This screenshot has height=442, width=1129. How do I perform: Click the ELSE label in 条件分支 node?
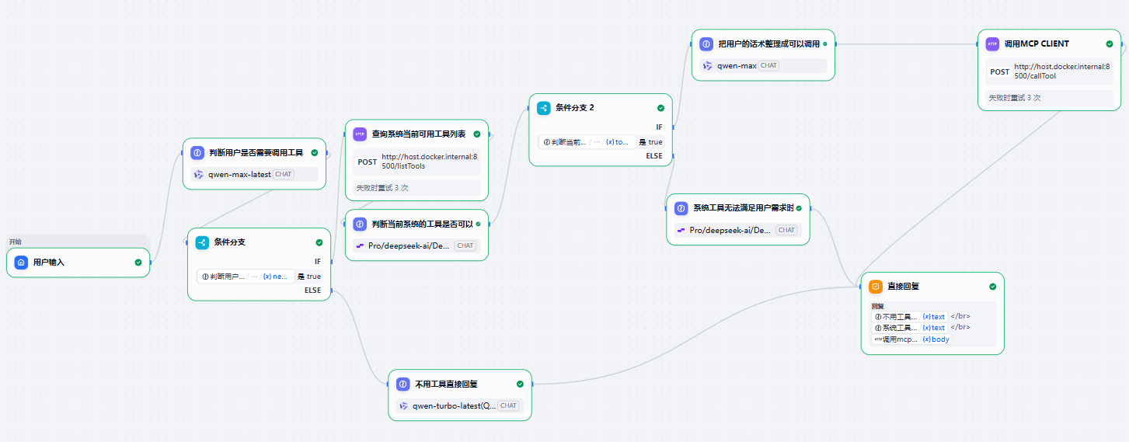click(x=313, y=291)
